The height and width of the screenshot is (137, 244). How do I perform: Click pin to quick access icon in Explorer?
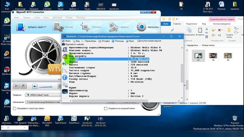tap(172, 30)
